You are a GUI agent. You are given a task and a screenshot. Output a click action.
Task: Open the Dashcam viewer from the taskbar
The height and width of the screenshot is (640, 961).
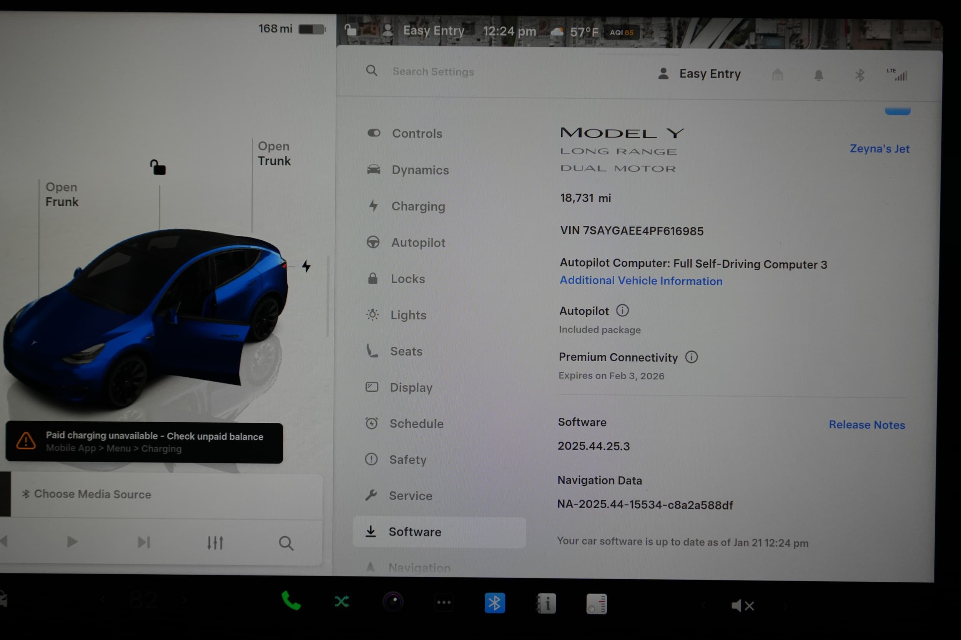tap(392, 602)
